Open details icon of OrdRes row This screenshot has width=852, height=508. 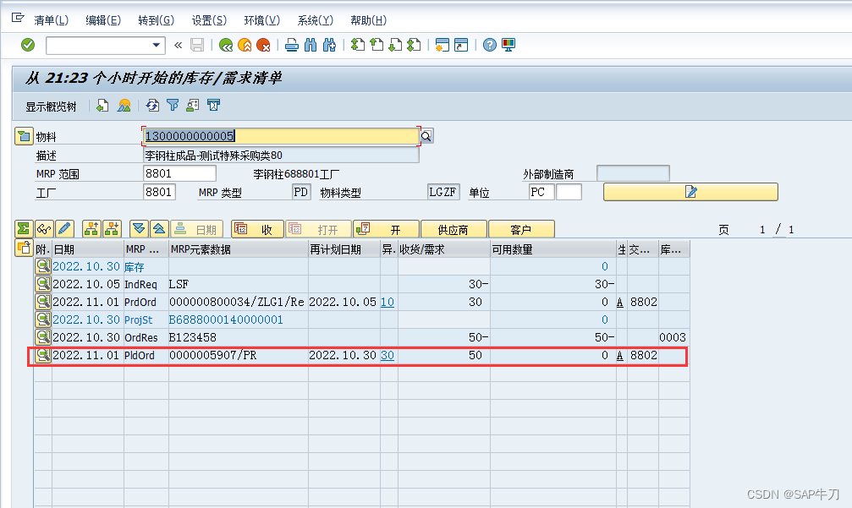click(x=43, y=337)
